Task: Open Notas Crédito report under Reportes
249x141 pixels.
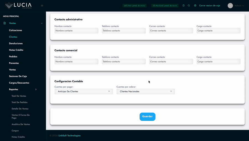Action: pos(18,137)
